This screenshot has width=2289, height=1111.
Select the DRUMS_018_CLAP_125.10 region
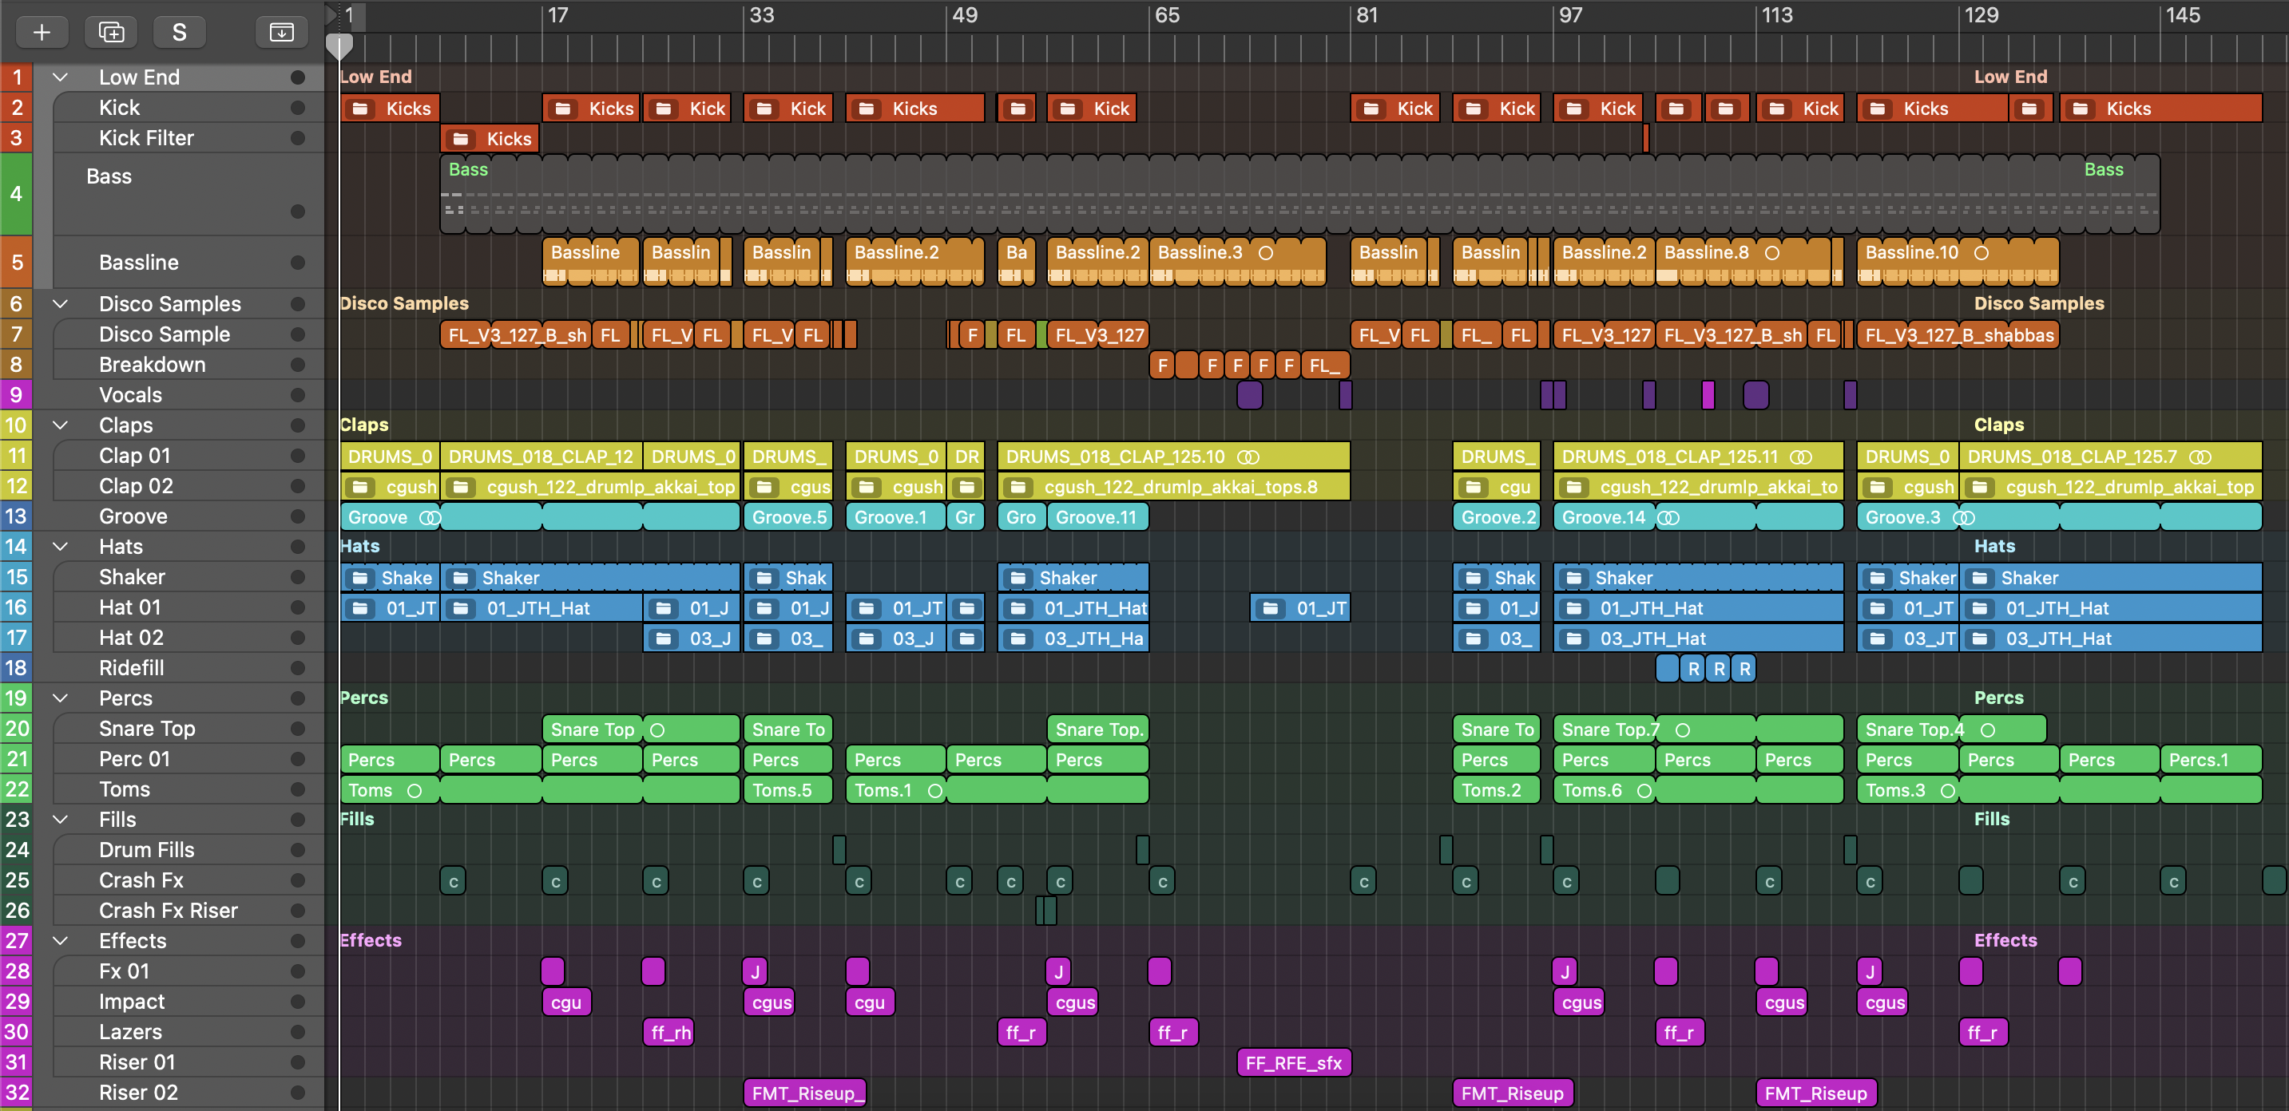click(x=1173, y=457)
